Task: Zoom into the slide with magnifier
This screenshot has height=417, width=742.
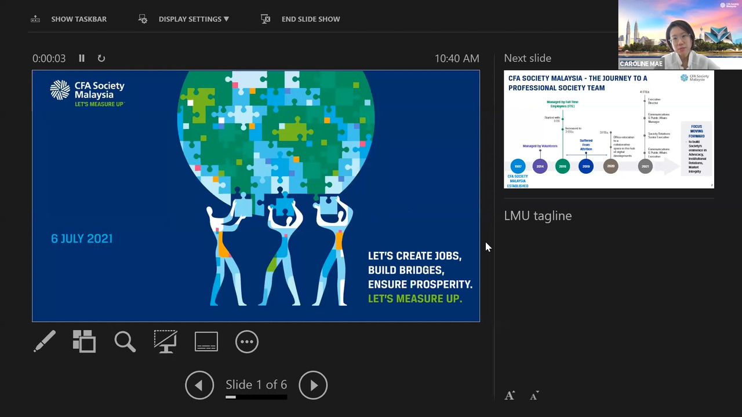Action: (x=125, y=342)
